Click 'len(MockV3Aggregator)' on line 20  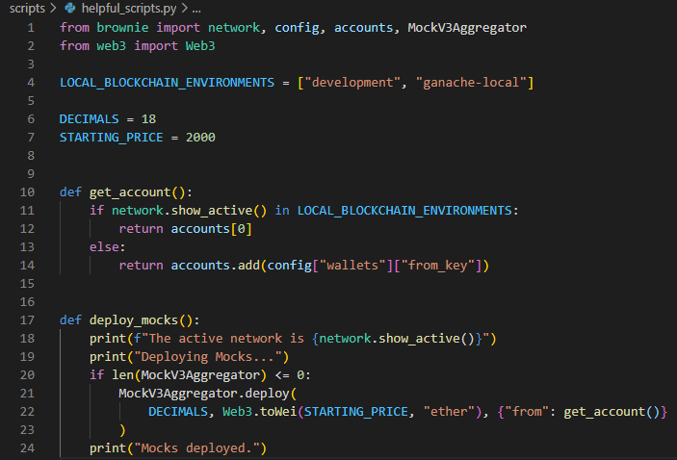point(189,375)
